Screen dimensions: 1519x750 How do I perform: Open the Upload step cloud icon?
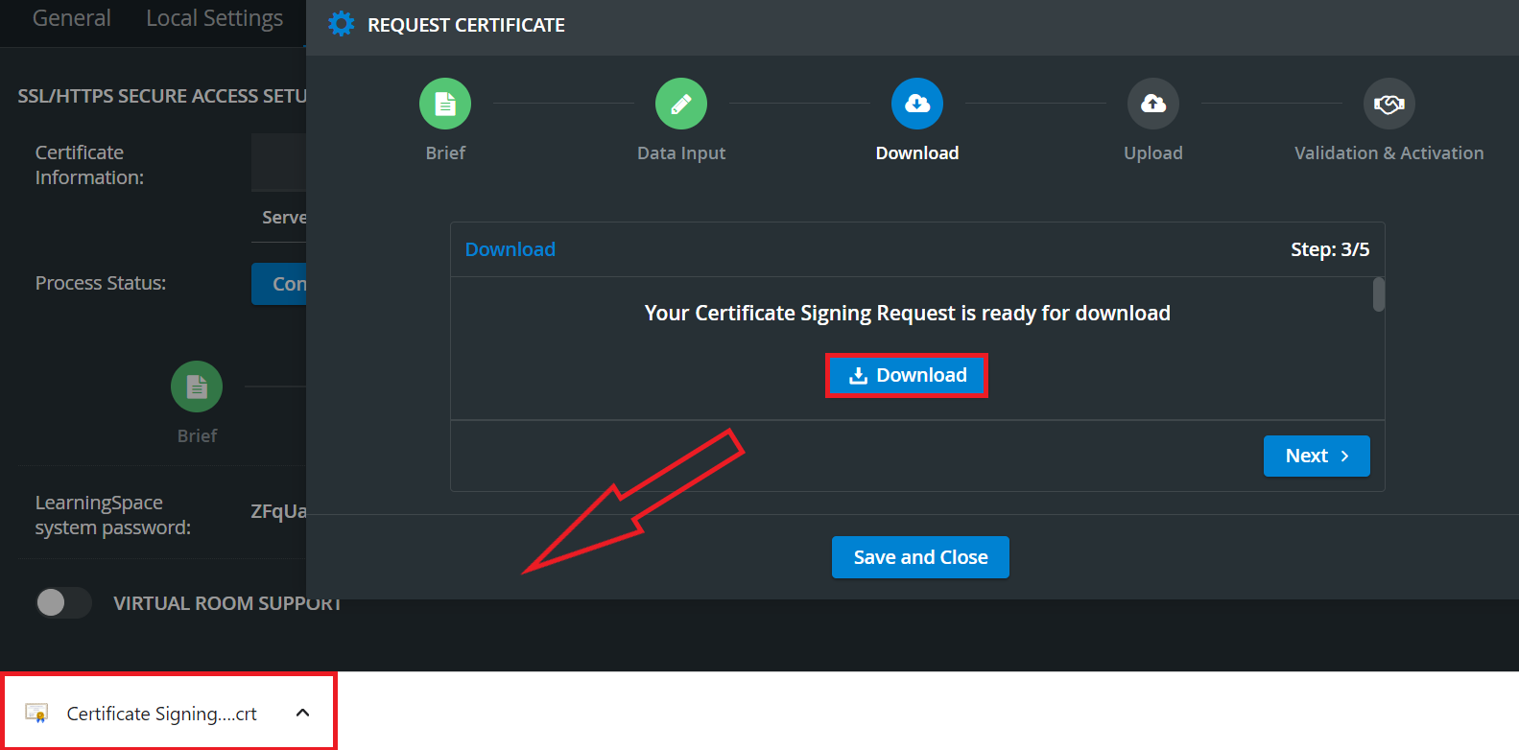pyautogui.click(x=1153, y=104)
